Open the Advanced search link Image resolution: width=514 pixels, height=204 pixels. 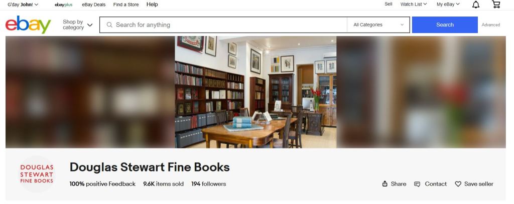(x=490, y=24)
